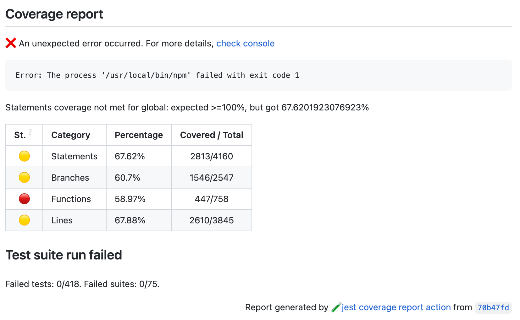Select the yellow status dot for Branches
The height and width of the screenshot is (320, 520).
pyautogui.click(x=24, y=177)
